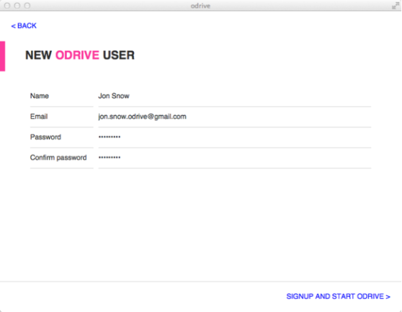Viewport: 402px width, 312px height.
Task: Click into the Confirm password input field
Action: point(235,158)
